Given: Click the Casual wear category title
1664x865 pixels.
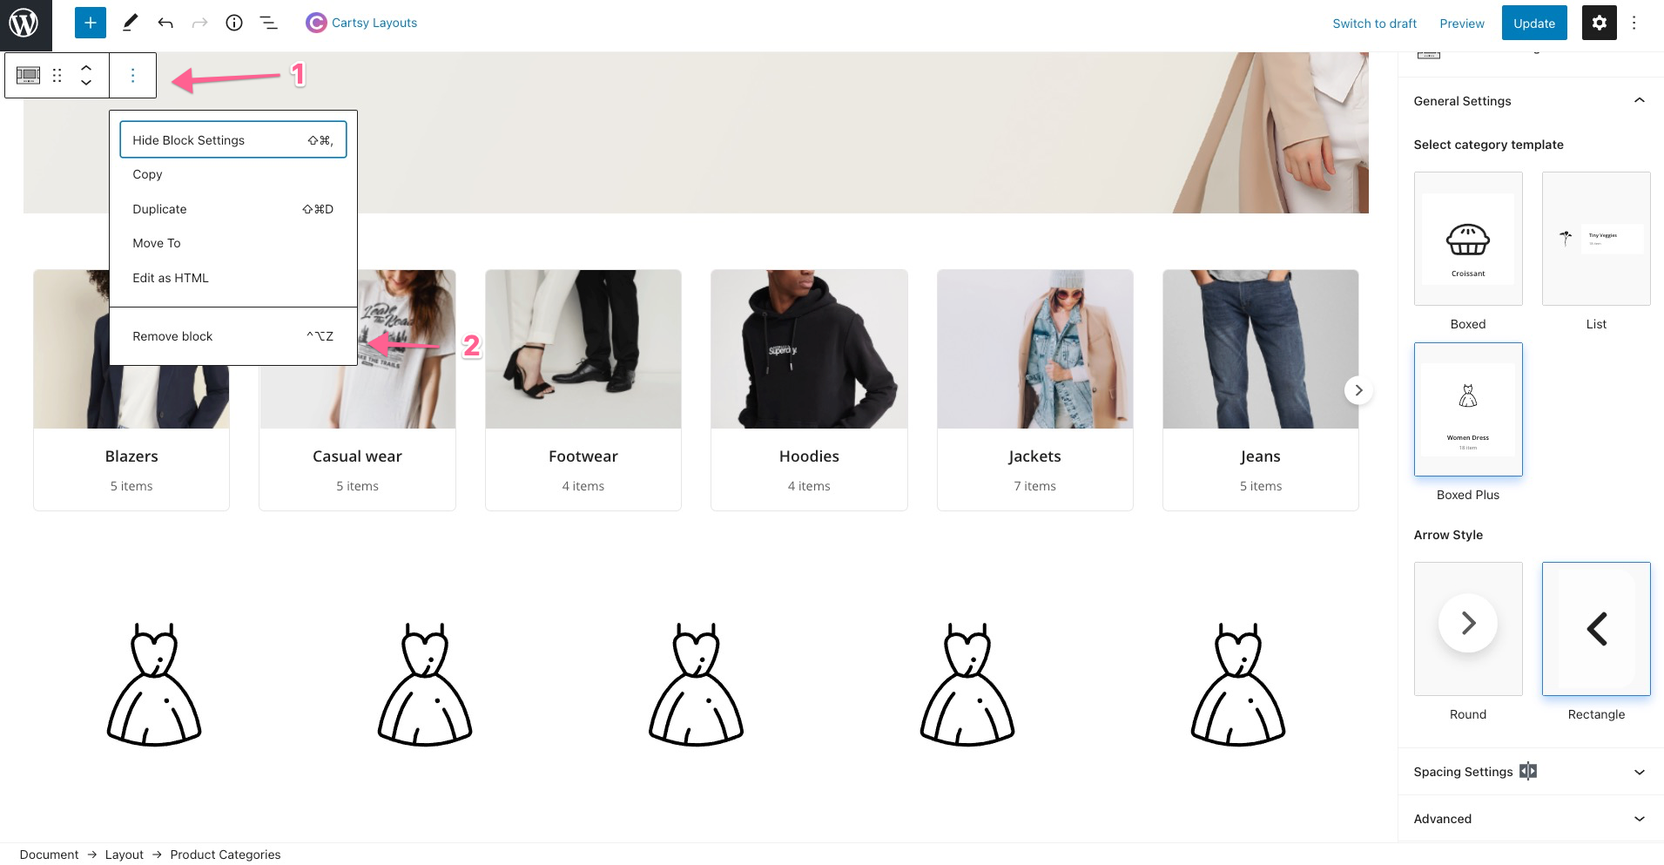Looking at the screenshot, I should coord(357,456).
